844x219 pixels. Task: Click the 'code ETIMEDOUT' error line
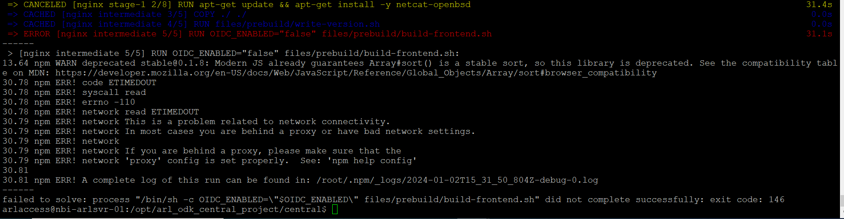(x=79, y=82)
